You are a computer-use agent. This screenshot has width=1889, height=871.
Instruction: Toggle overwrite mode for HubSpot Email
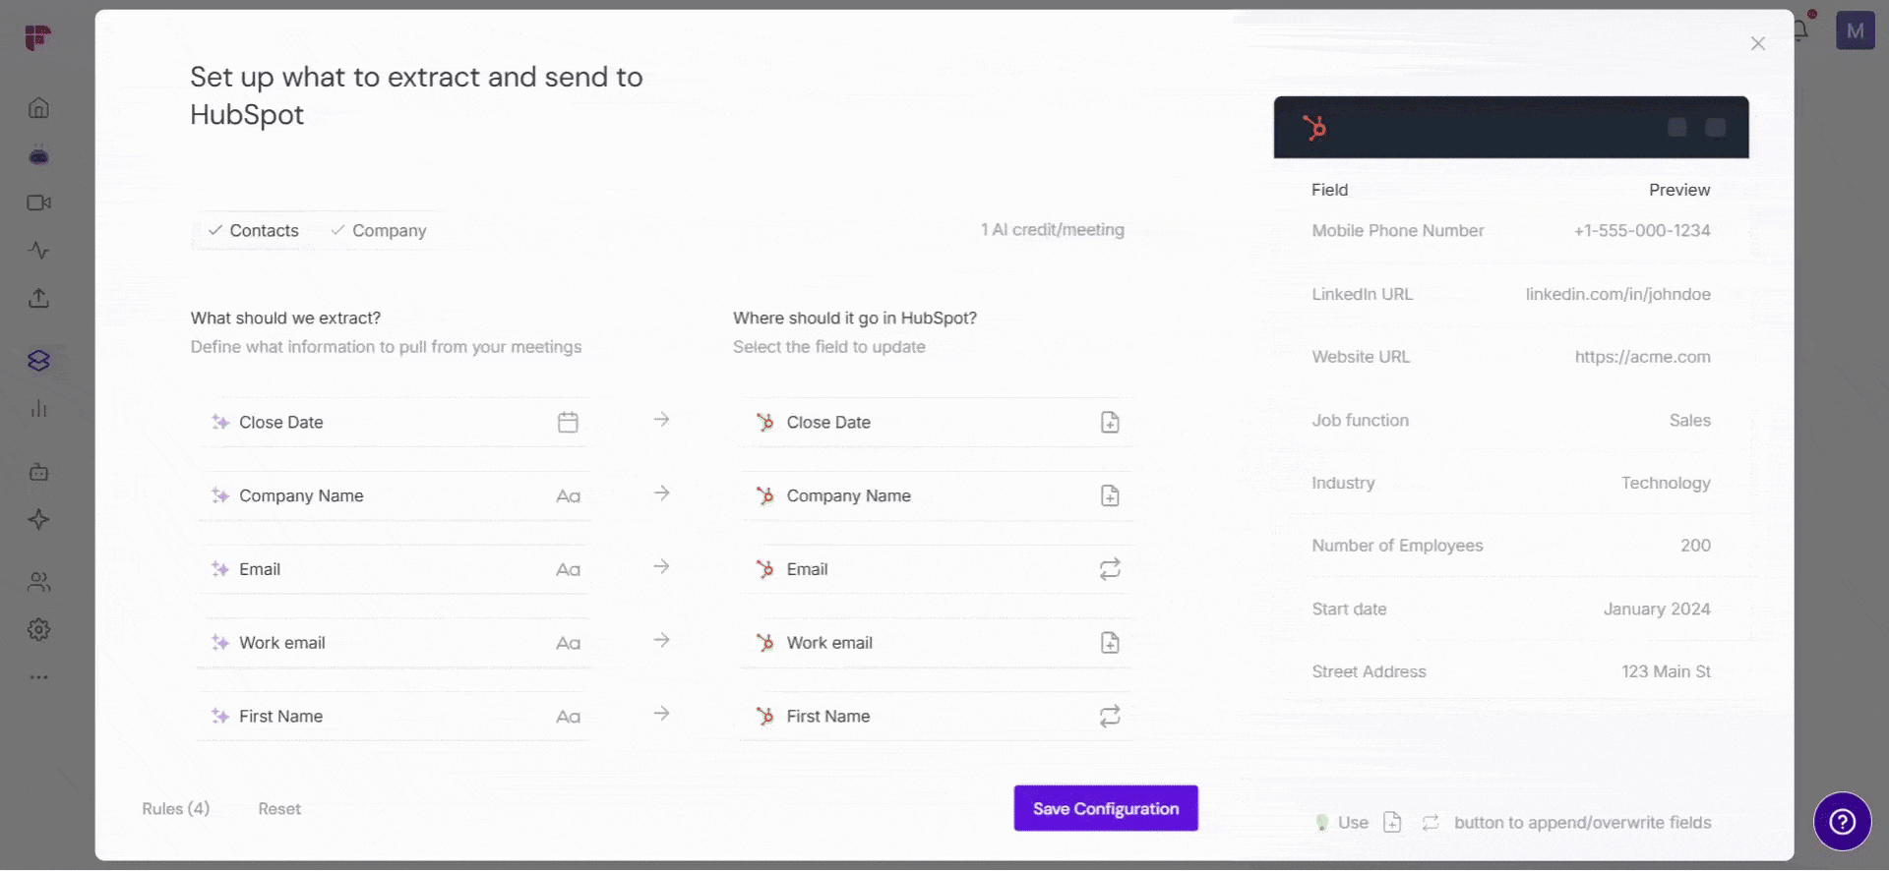[1110, 570]
